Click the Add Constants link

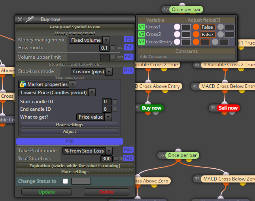pos(153,57)
